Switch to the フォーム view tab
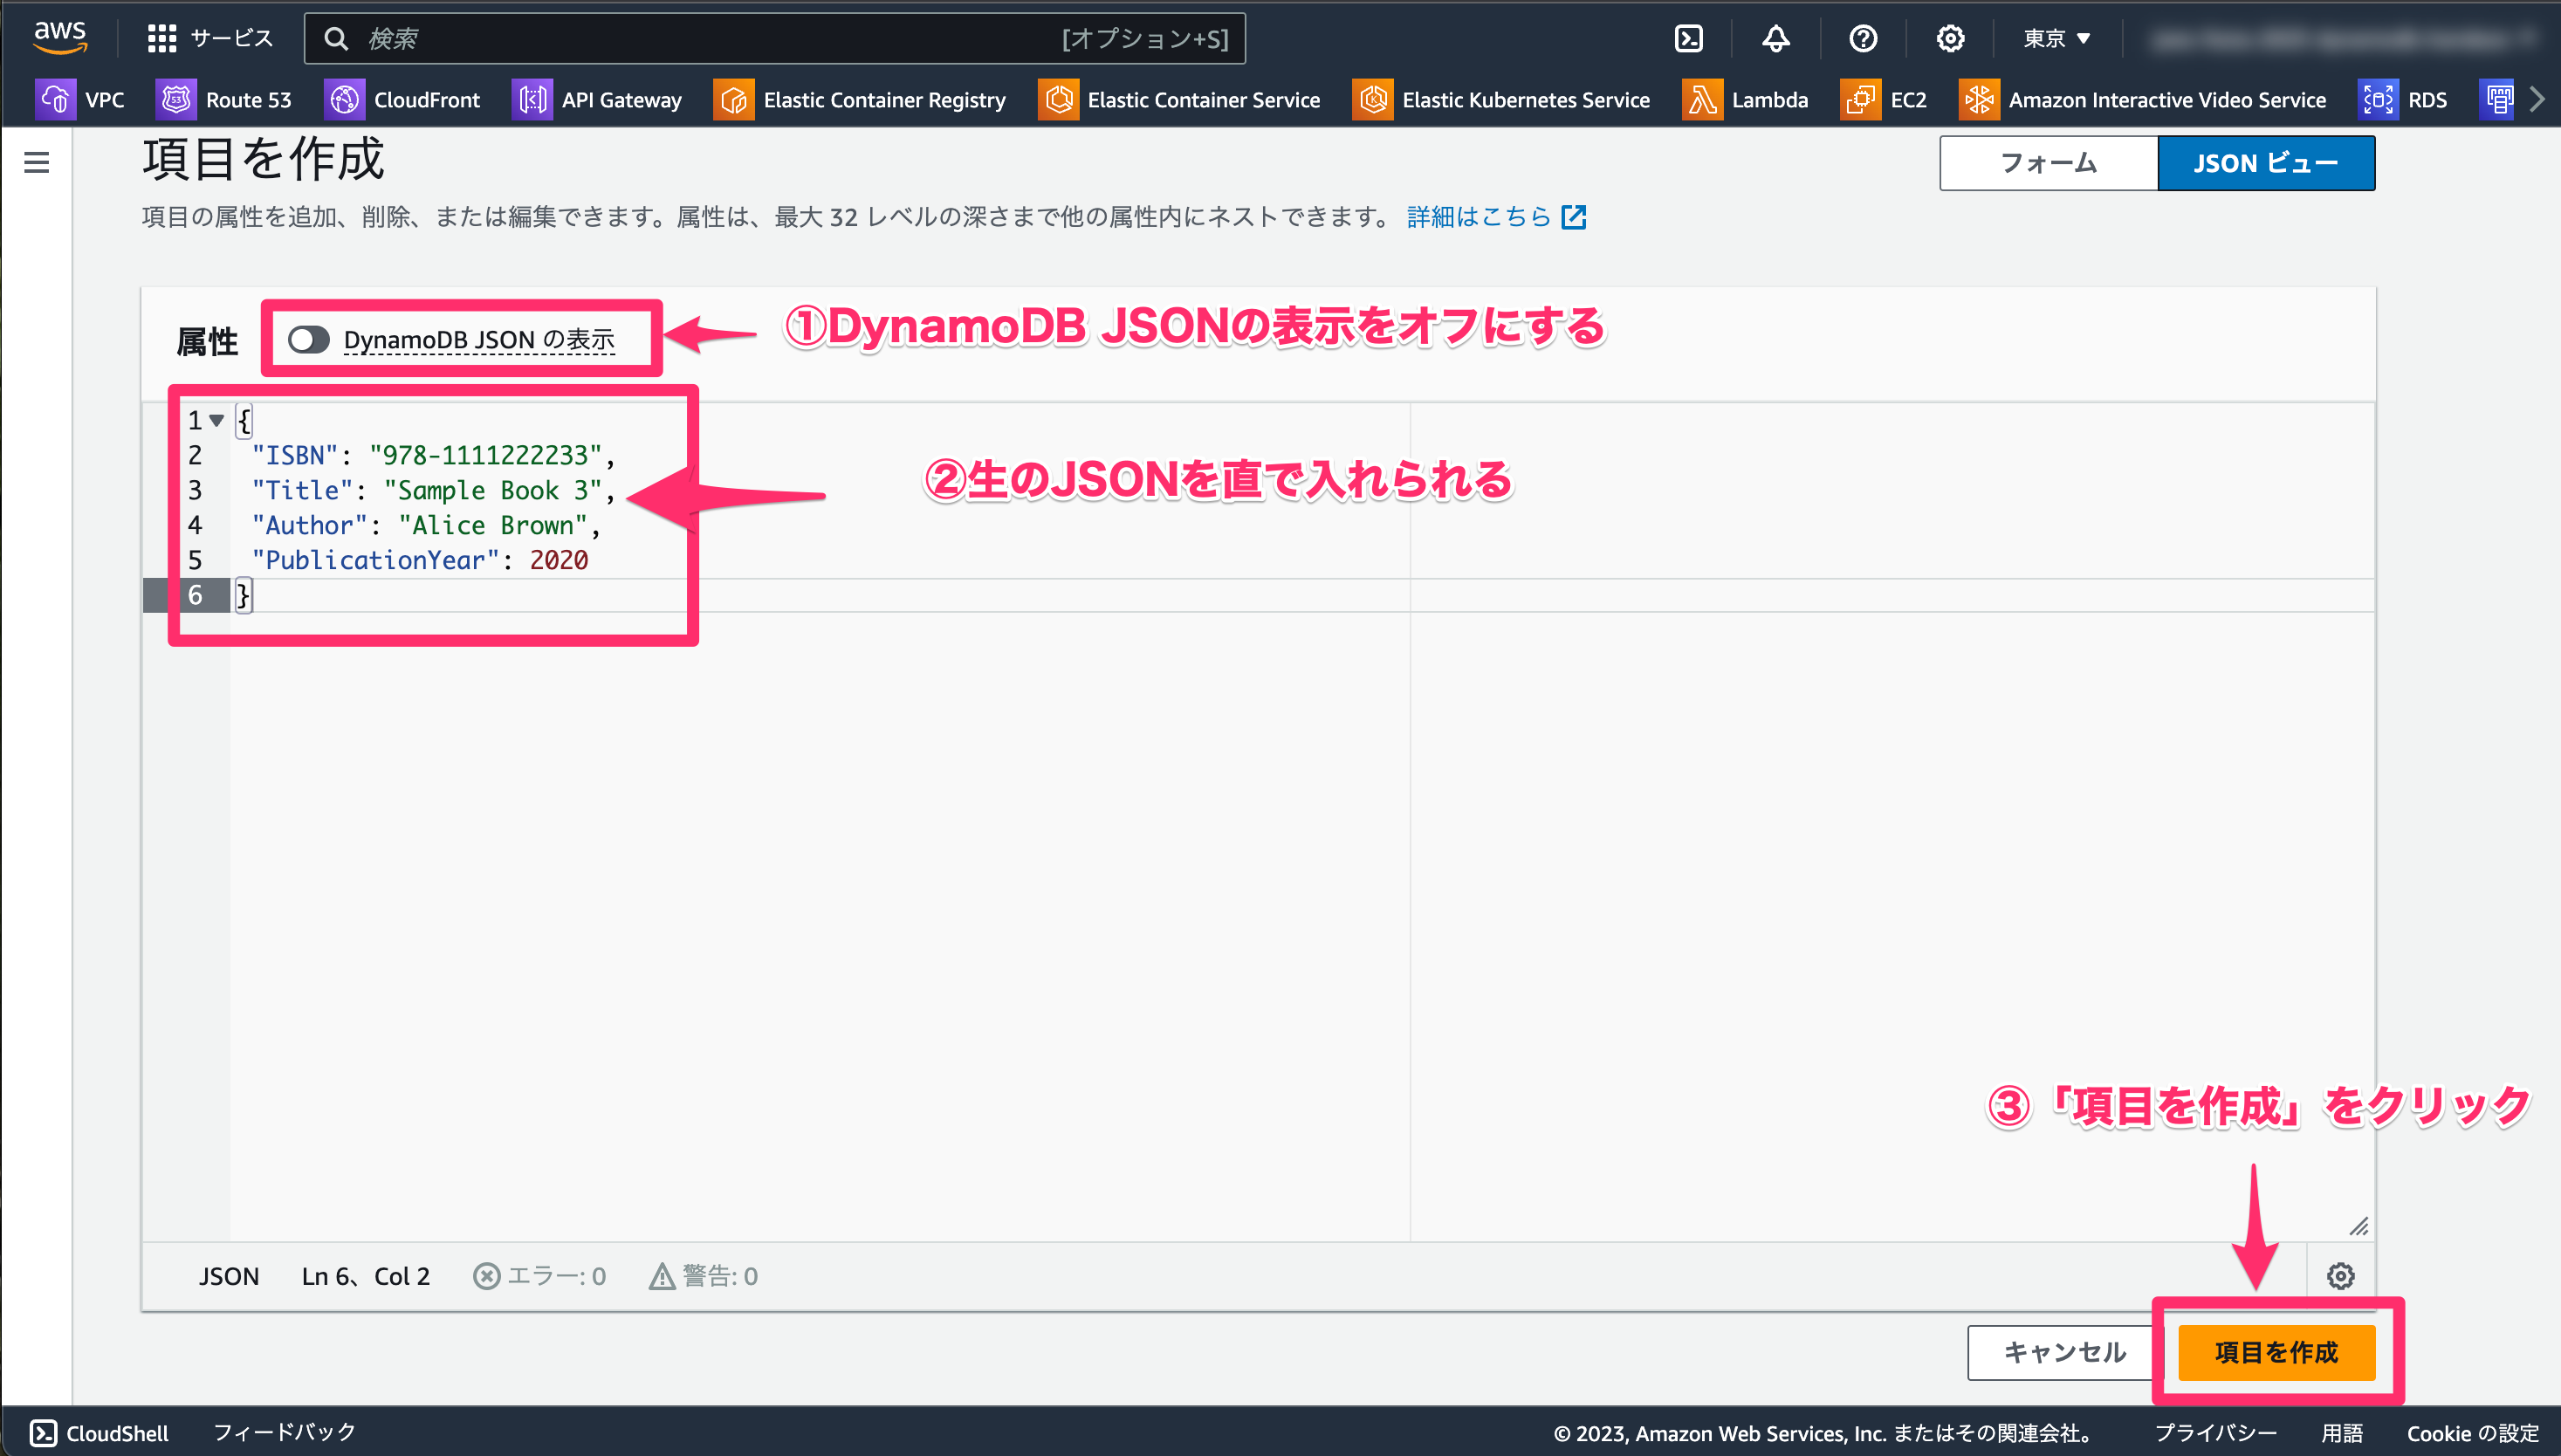This screenshot has height=1456, width=2561. pyautogui.click(x=2048, y=163)
